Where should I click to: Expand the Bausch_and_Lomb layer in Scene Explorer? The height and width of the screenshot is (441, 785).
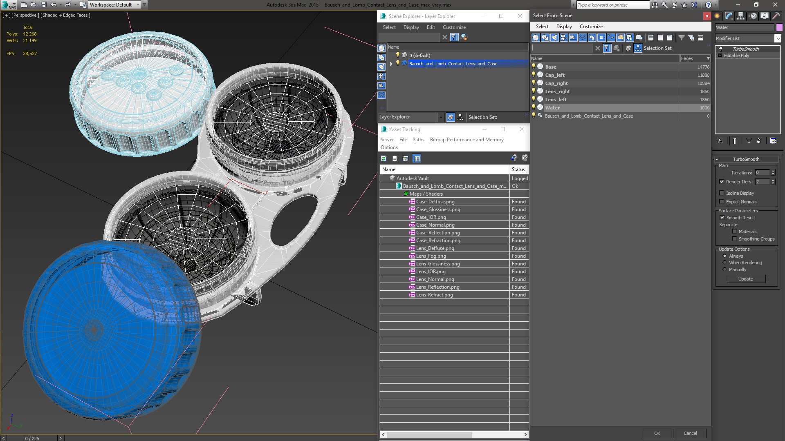[391, 64]
